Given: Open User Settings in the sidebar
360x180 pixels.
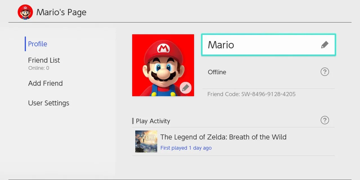Looking at the screenshot, I should click(x=49, y=103).
